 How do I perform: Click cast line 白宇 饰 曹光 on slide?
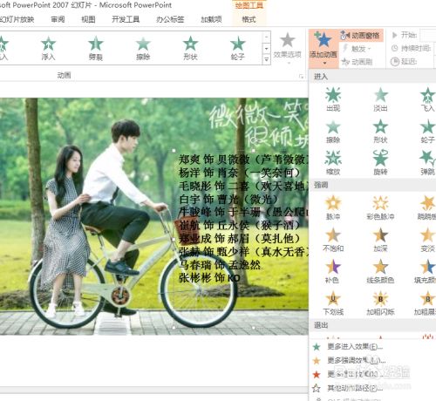(229, 200)
